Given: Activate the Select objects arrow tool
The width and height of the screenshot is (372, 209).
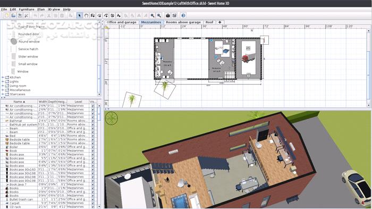Looking at the screenshot, I should (80, 15).
